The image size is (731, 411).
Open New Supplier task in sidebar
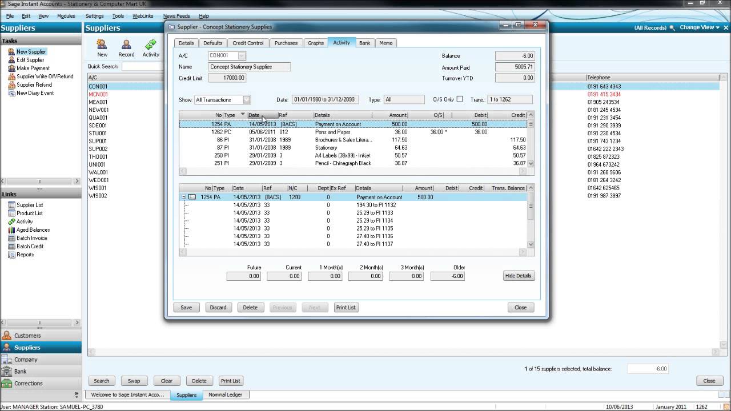[x=31, y=51]
